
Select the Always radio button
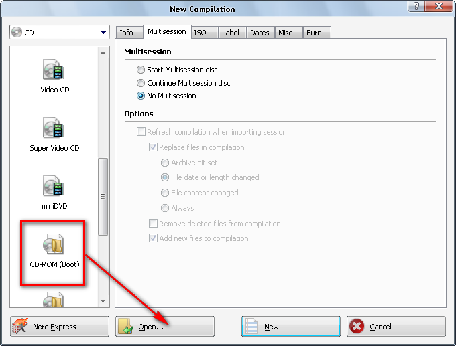(x=165, y=208)
